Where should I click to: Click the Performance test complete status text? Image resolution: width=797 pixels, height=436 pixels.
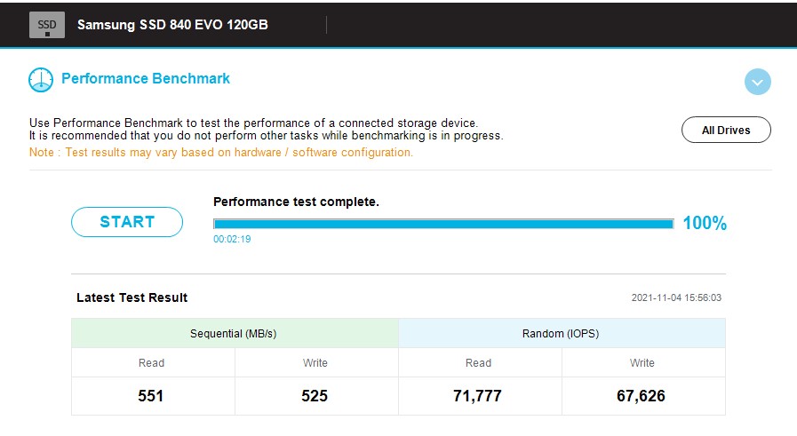(x=296, y=202)
